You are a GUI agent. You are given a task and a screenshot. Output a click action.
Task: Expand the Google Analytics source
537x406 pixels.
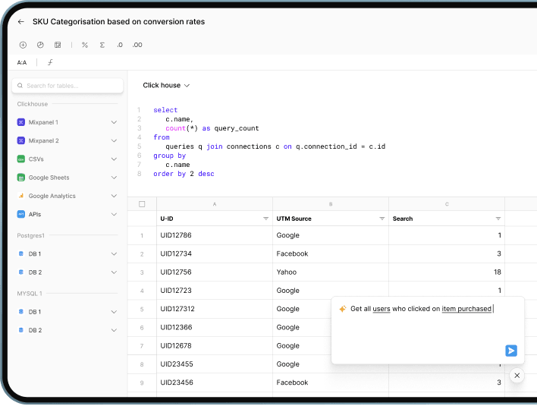(114, 196)
